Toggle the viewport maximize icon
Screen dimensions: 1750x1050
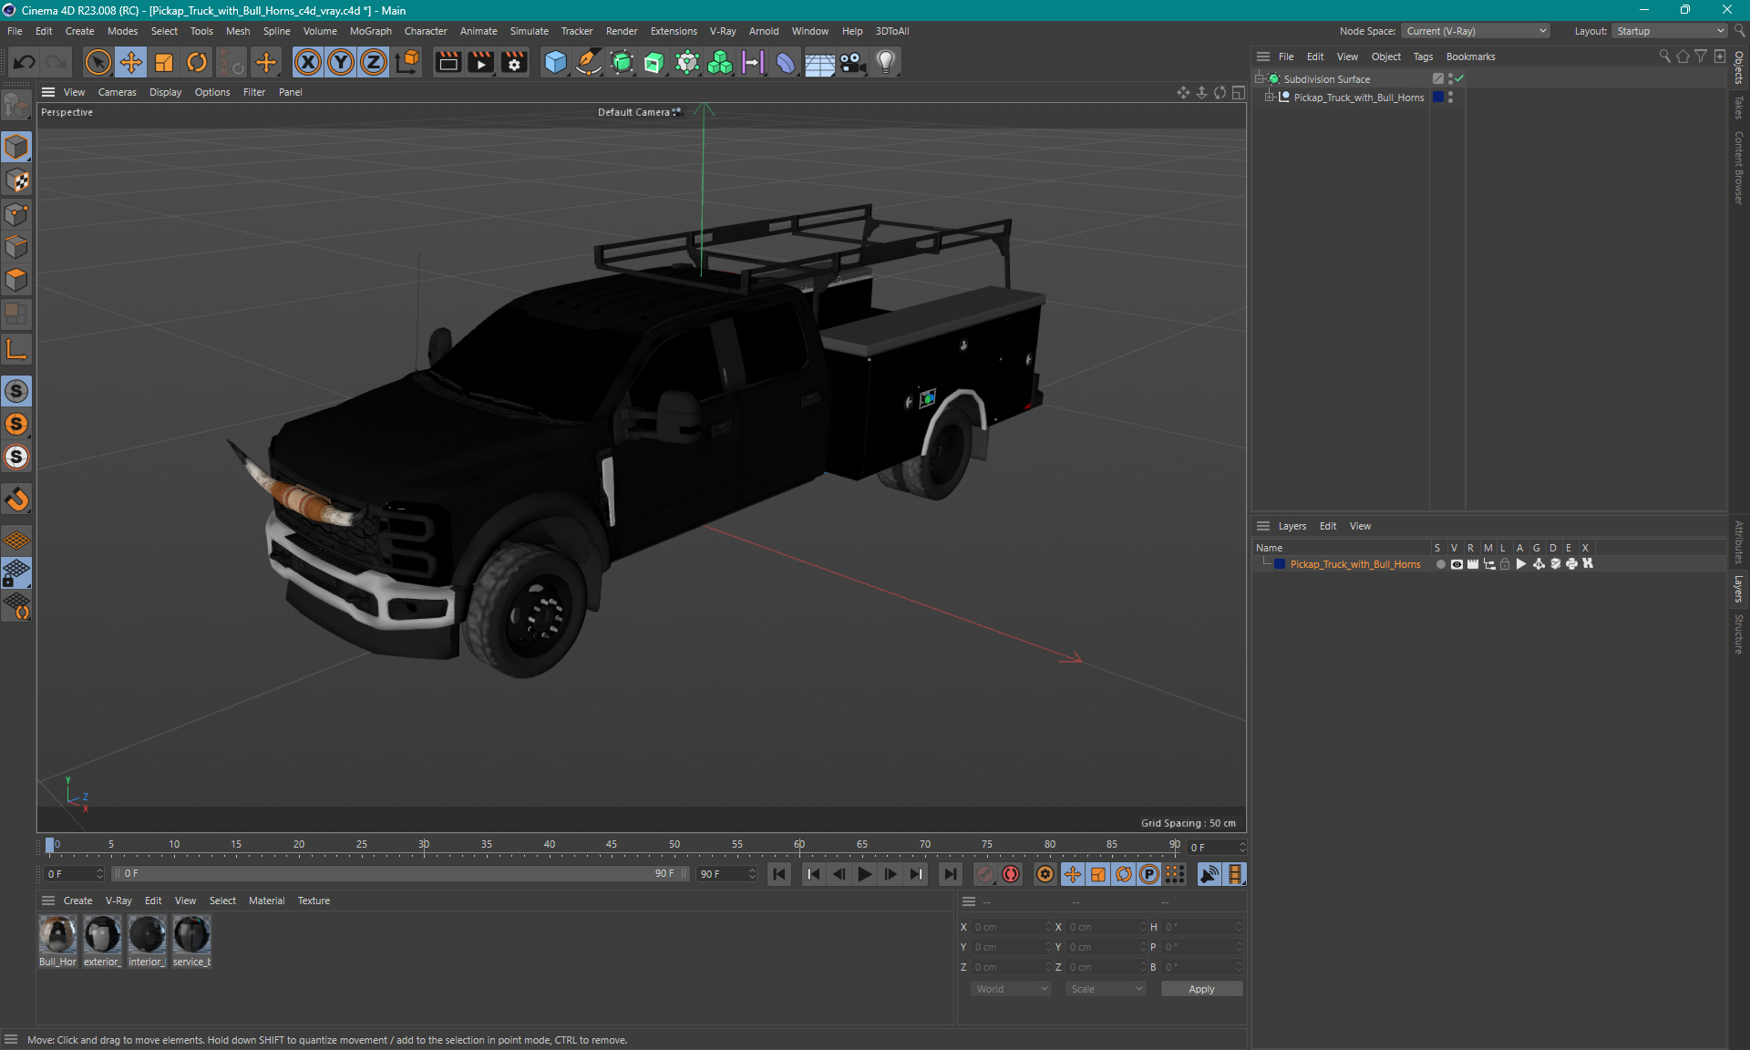tap(1239, 92)
